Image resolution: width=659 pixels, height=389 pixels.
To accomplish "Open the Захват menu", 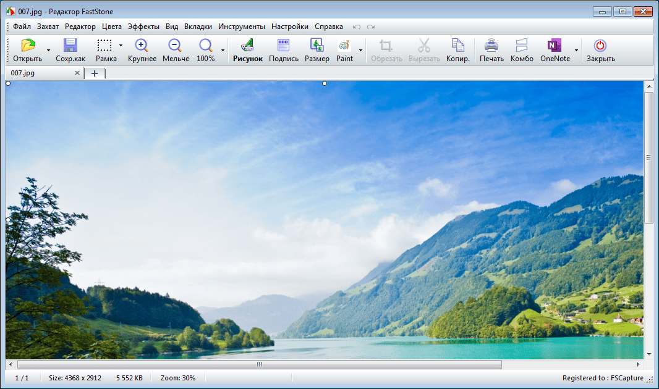I will [48, 27].
